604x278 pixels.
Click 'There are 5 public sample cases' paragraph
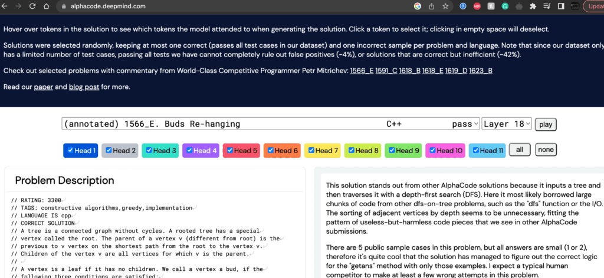[x=462, y=261]
